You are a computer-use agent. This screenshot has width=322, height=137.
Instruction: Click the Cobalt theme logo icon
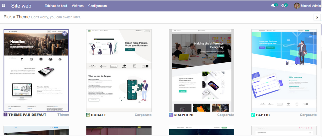(88, 115)
